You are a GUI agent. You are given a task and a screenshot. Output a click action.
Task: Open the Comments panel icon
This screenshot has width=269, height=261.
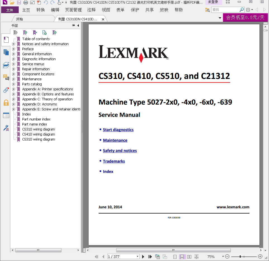click(x=6, y=78)
